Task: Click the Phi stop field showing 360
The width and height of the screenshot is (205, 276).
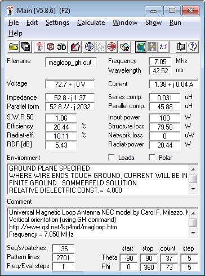Action: click(149, 267)
